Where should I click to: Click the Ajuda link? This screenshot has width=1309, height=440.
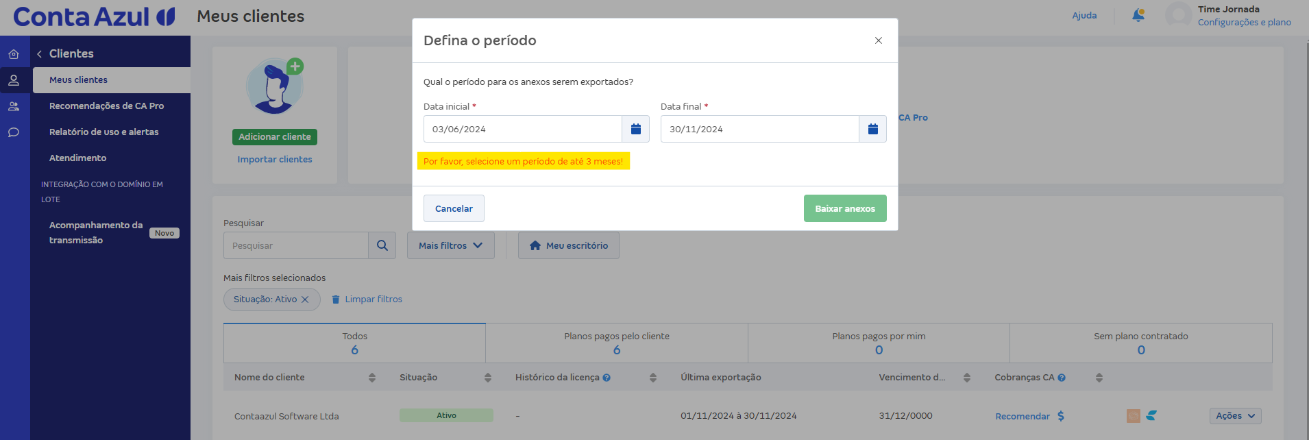(x=1084, y=16)
